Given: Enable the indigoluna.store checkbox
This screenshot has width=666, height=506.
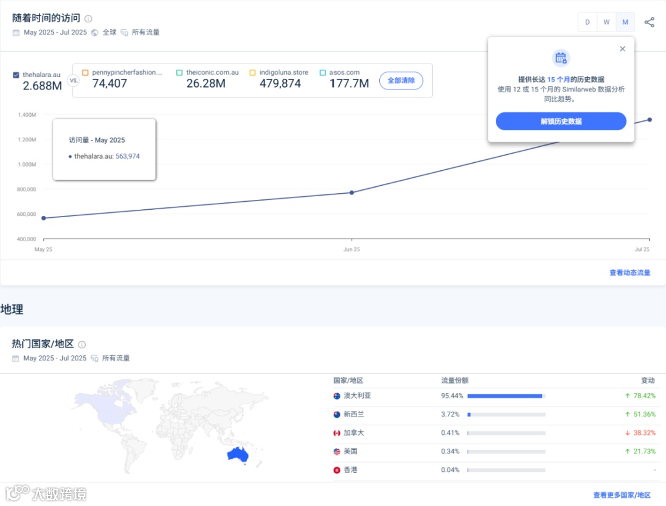Looking at the screenshot, I should [x=252, y=73].
